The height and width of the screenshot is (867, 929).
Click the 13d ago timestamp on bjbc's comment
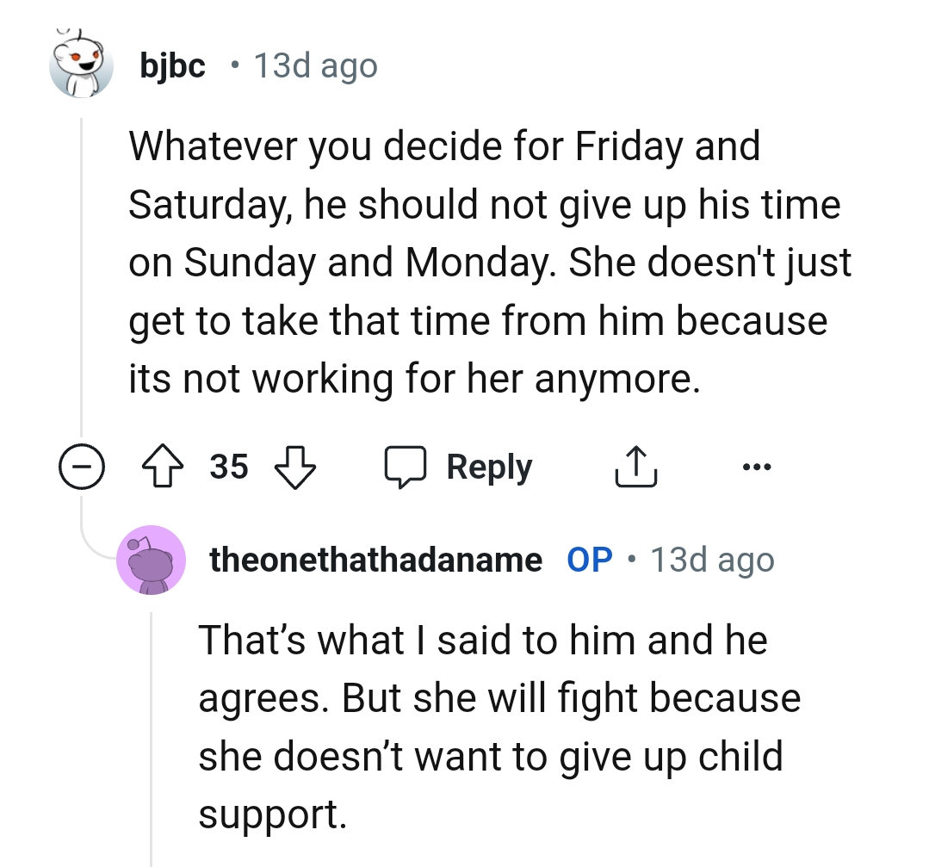click(x=316, y=65)
